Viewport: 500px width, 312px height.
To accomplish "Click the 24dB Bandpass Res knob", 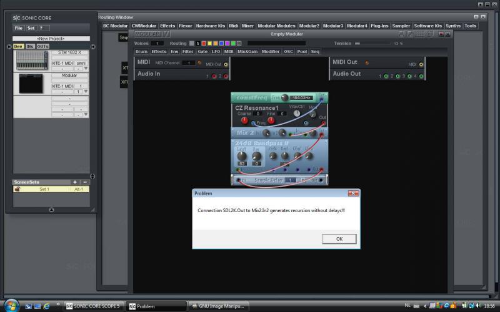I will [x=256, y=156].
